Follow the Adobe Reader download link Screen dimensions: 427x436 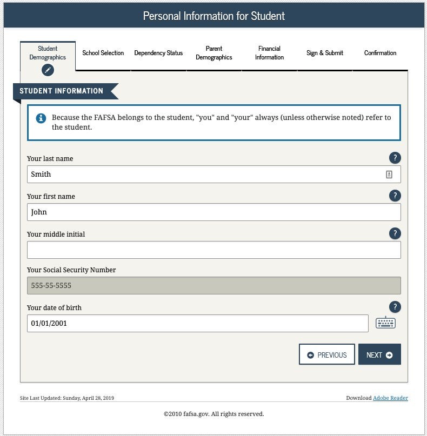click(390, 398)
